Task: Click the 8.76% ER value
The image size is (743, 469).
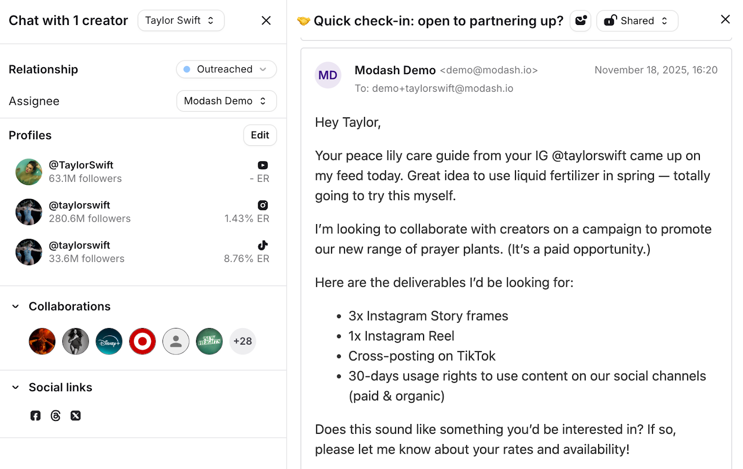Action: [x=247, y=258]
